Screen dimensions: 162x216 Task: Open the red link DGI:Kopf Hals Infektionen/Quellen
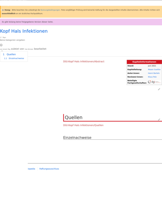point(83,125)
